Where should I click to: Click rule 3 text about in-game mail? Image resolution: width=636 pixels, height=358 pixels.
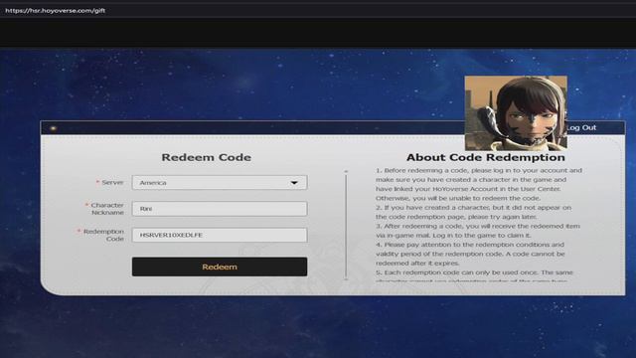click(478, 231)
